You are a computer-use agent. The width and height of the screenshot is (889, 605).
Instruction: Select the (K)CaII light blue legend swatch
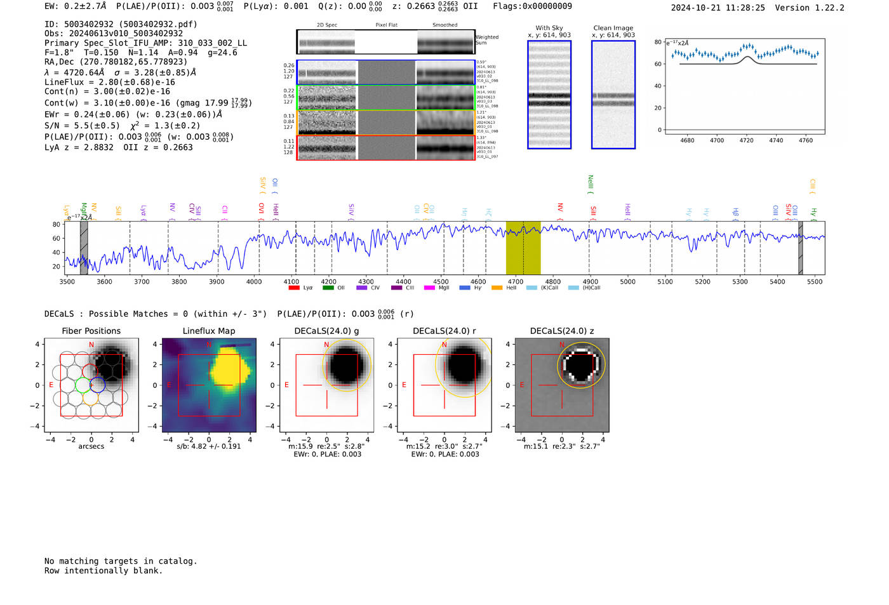(531, 288)
